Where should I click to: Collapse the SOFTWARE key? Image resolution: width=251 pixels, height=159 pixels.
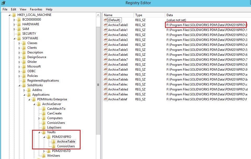[x=14, y=39]
